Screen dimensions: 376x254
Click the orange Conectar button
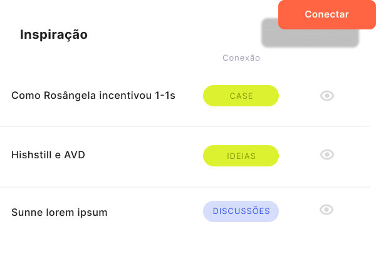pos(327,14)
